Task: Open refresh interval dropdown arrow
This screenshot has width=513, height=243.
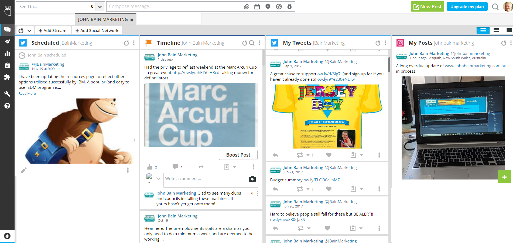Action: [x=29, y=31]
